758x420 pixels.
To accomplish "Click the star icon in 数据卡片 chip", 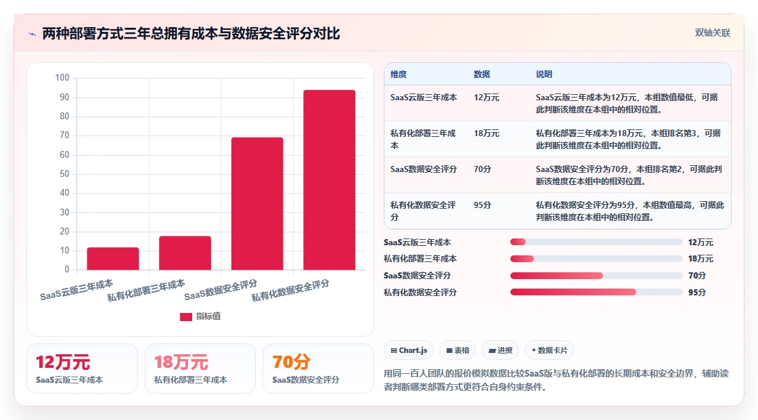I will click(x=534, y=350).
